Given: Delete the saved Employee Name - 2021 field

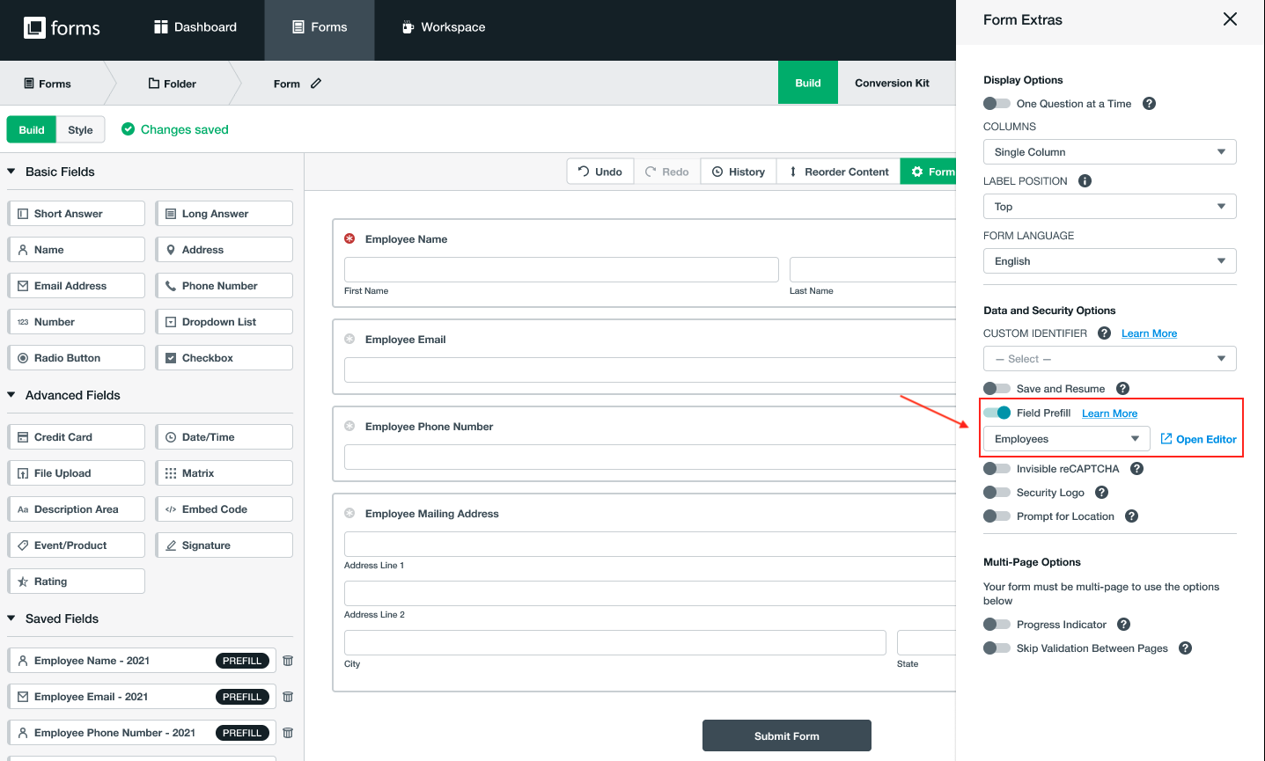Looking at the screenshot, I should pyautogui.click(x=288, y=661).
